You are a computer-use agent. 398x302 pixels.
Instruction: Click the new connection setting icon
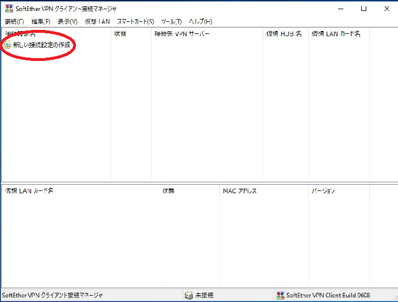click(7, 45)
